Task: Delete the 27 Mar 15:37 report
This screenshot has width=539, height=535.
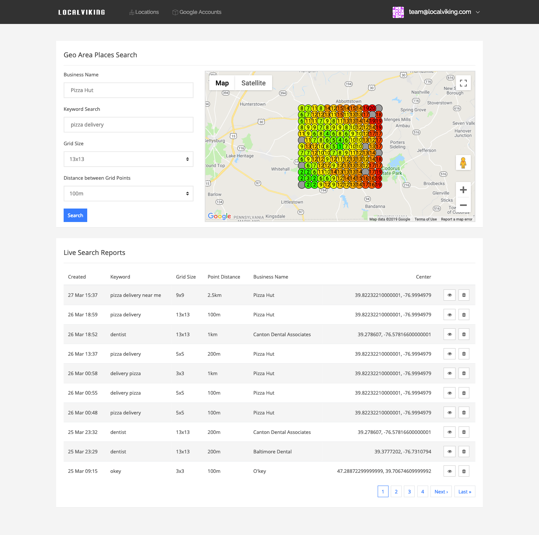Action: [x=464, y=295]
